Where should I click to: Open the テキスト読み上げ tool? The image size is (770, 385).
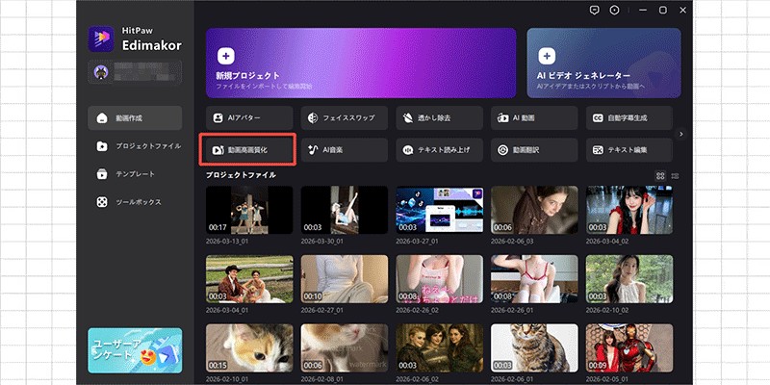point(440,150)
